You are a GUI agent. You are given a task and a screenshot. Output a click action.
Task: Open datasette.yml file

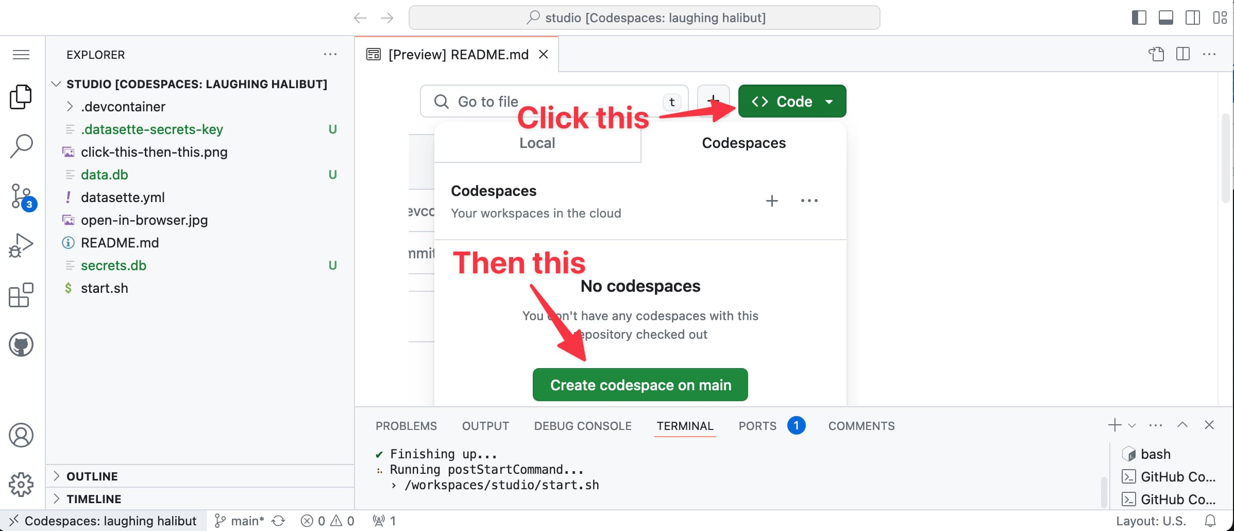tap(200, 197)
